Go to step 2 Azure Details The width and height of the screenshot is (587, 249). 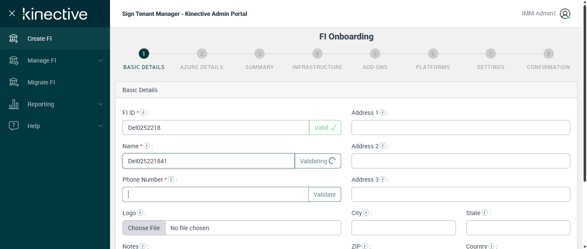click(202, 54)
